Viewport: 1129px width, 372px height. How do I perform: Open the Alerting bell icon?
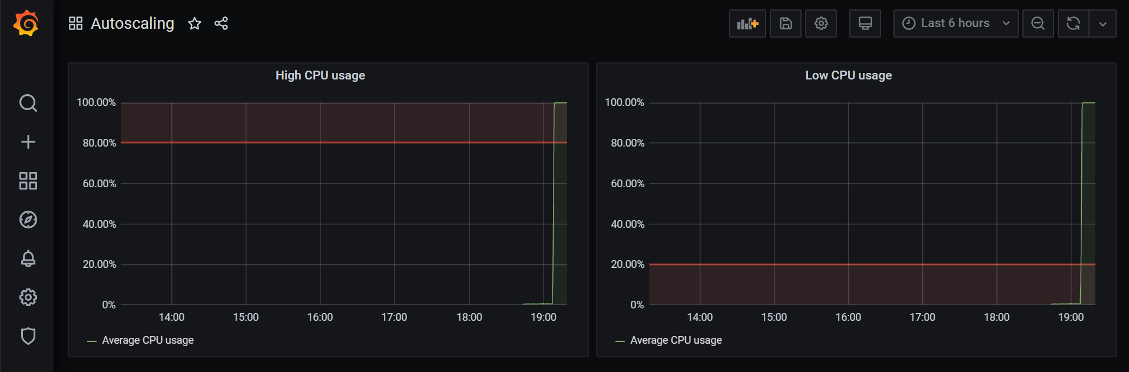click(28, 258)
